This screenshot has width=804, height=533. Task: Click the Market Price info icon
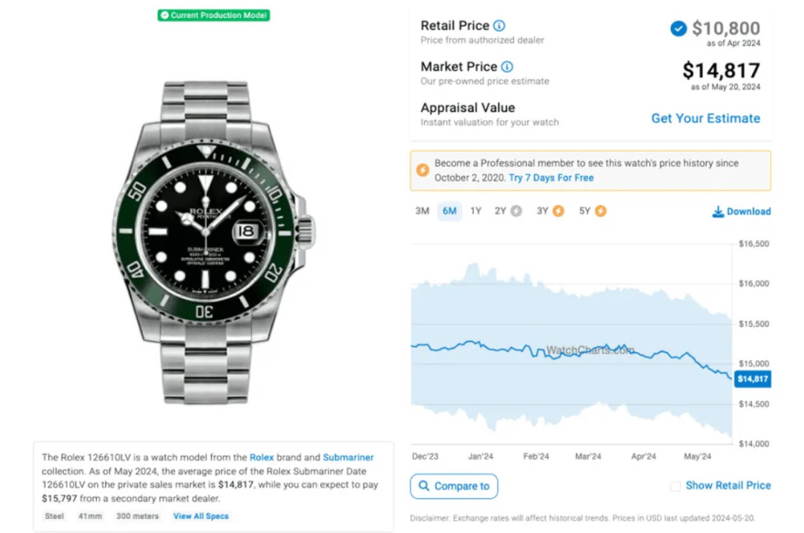pyautogui.click(x=507, y=67)
